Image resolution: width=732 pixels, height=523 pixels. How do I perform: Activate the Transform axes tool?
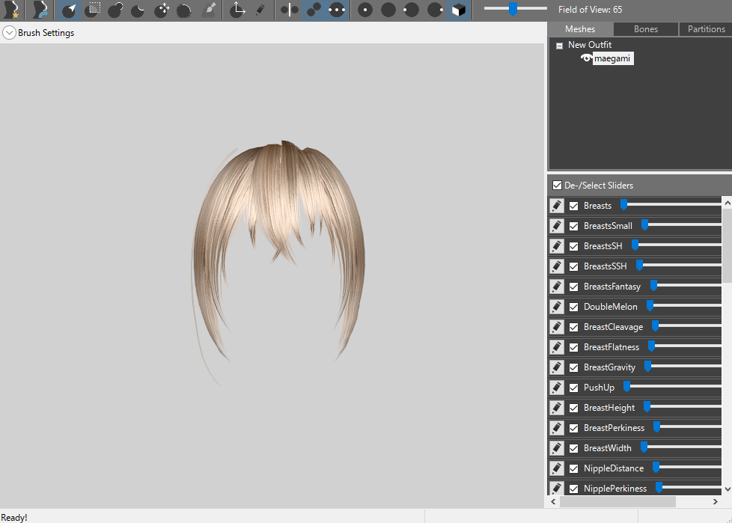237,10
